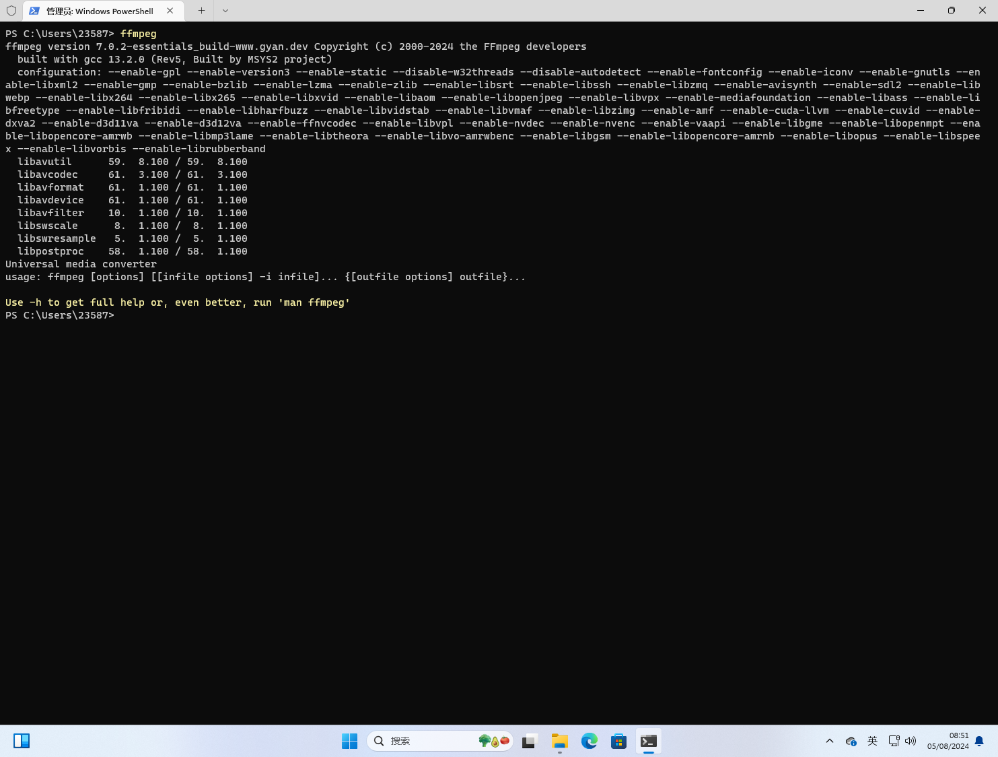Open the Widgets panel on the taskbar

22,741
